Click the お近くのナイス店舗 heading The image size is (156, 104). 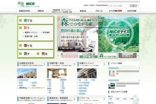click(x=119, y=92)
